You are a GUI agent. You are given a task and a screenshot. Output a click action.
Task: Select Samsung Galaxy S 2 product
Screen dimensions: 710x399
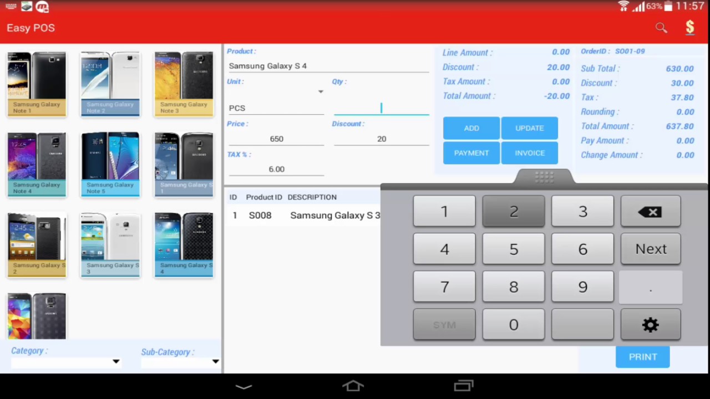click(x=37, y=244)
